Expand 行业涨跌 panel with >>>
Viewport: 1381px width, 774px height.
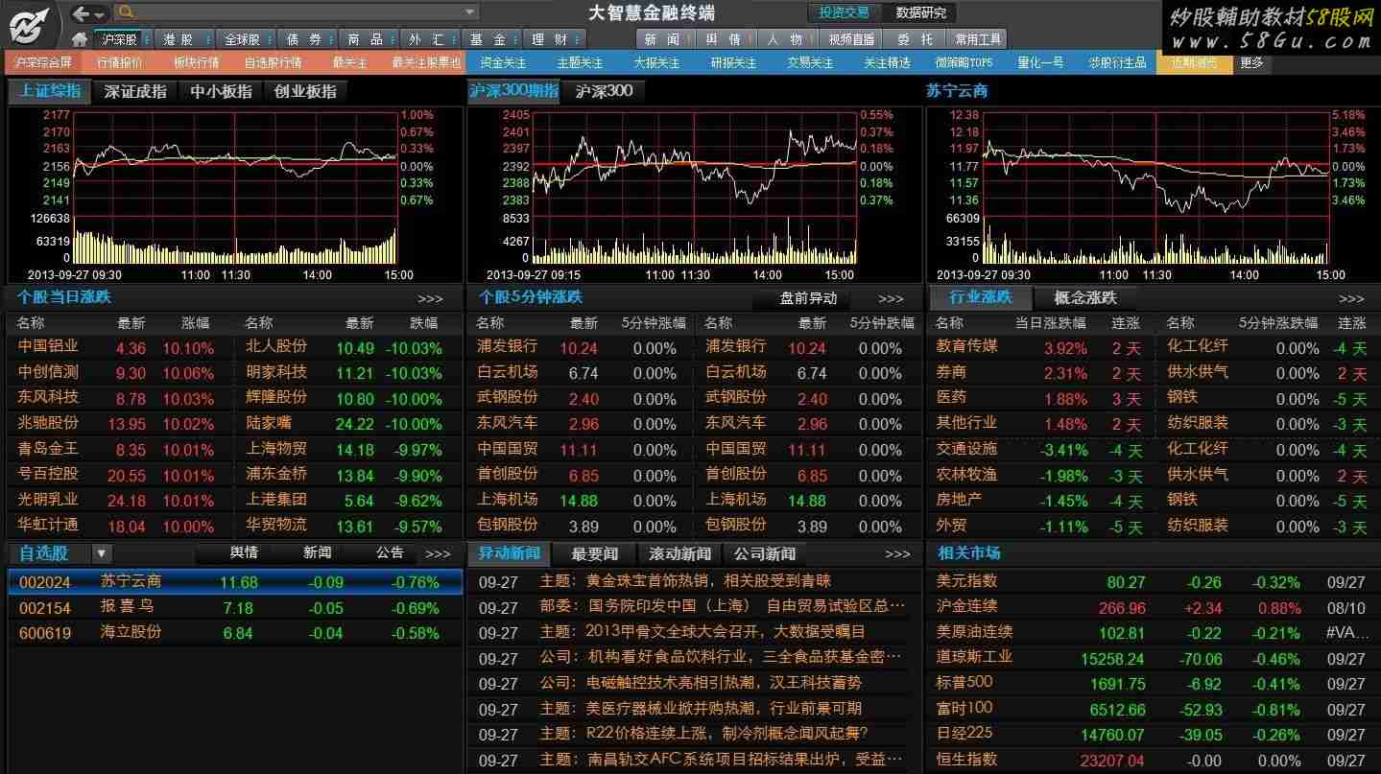point(1351,299)
